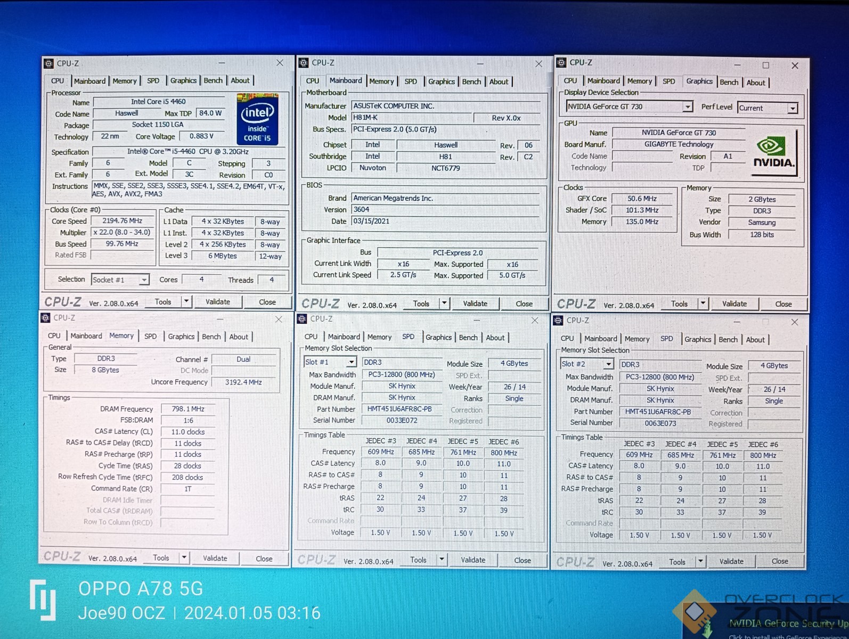The width and height of the screenshot is (849, 639).
Task: Expand Tools dropdown arrow in Memory window
Action: pyautogui.click(x=184, y=558)
